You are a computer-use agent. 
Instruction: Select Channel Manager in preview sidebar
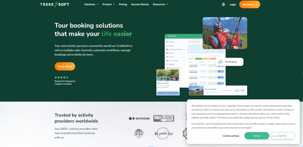(x=174, y=61)
